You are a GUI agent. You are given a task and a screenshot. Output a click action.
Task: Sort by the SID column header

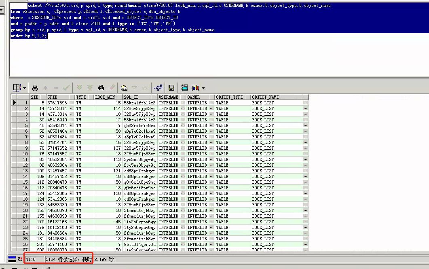coord(38,97)
